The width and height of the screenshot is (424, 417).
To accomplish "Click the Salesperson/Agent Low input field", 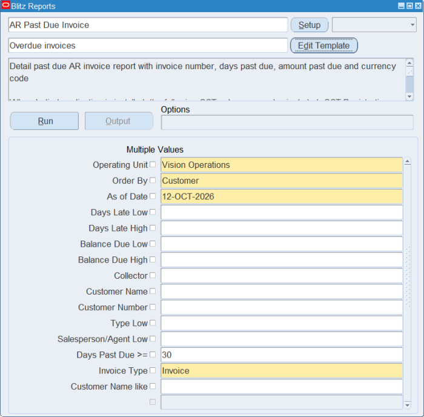I will coord(282,339).
